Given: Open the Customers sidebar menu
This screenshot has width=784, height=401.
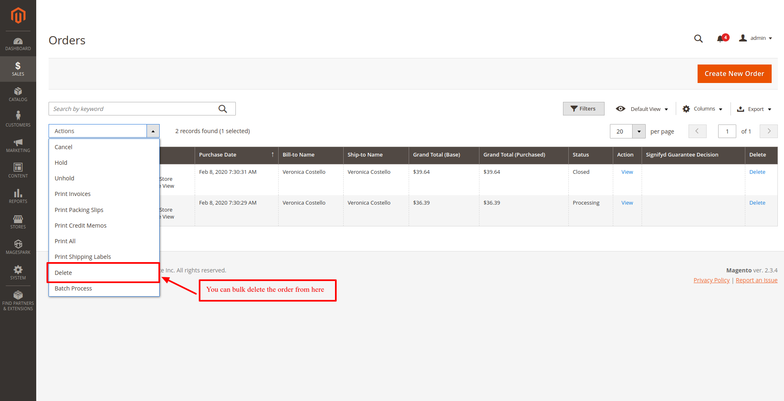Looking at the screenshot, I should [18, 120].
